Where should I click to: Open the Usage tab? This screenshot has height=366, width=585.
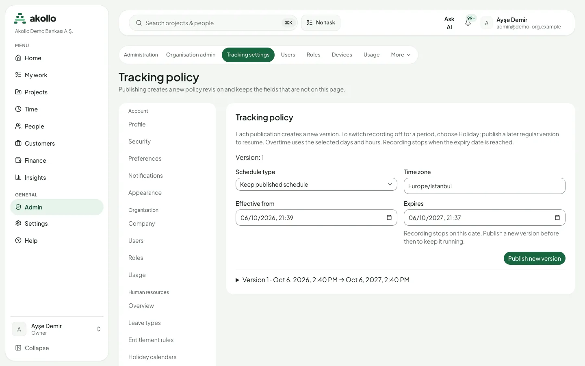(372, 55)
